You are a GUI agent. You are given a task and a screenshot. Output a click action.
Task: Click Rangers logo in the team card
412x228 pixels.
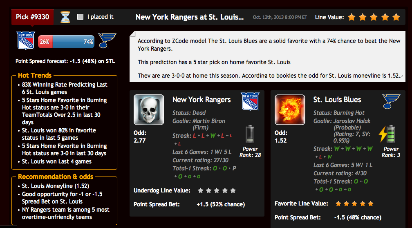(250, 101)
